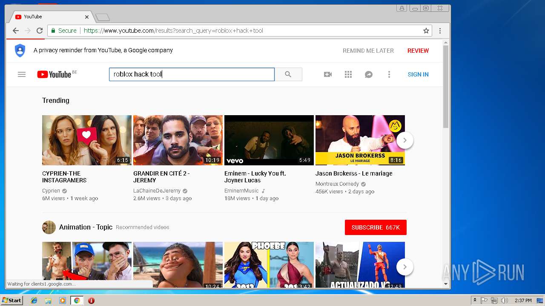Click Remind Me Later
This screenshot has height=306, width=545.
point(368,51)
